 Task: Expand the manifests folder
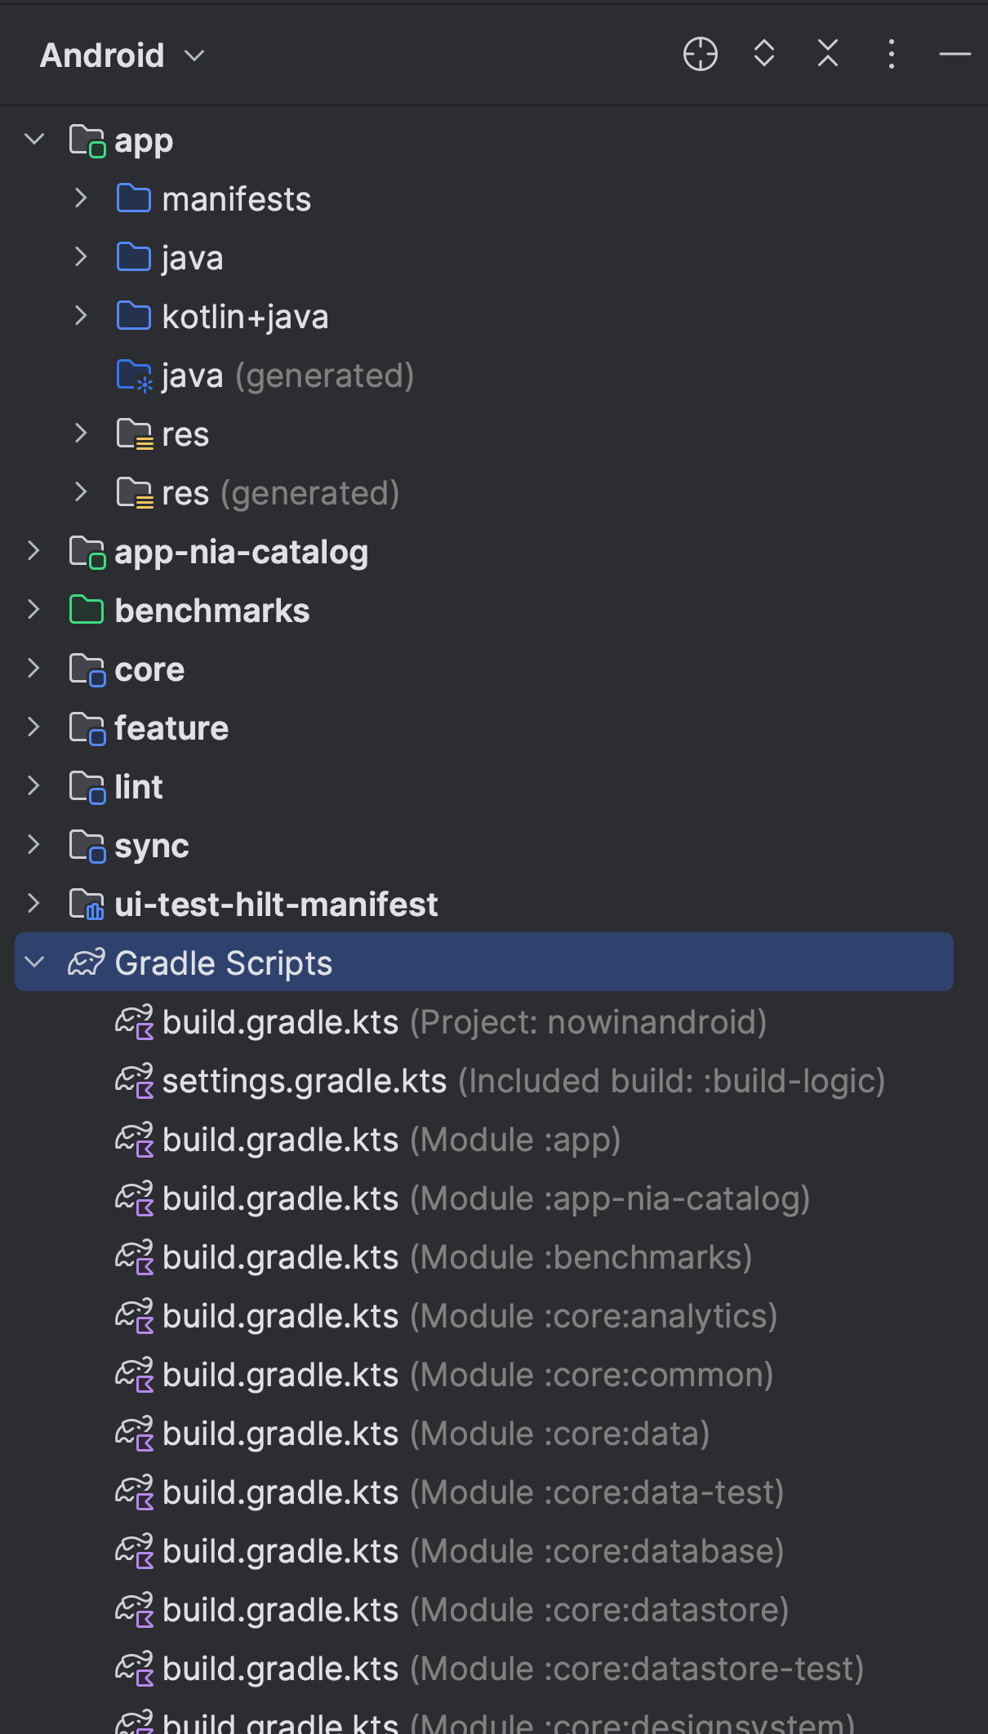click(x=81, y=198)
